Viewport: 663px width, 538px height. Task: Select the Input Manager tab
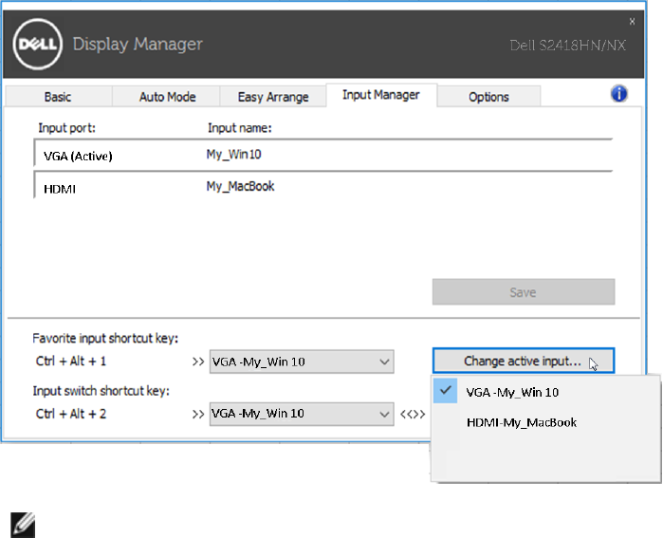[x=380, y=95]
